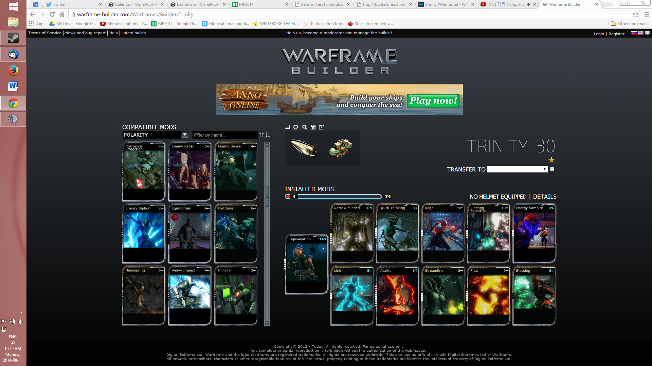
Task: Select the Energy Siphon mod card
Action: (x=144, y=234)
